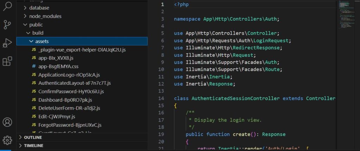Open Edit-CjWJPmyr.js file
The width and height of the screenshot is (360, 151).
click(57, 117)
